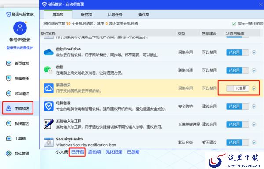Expand options arrow for 微软OneDrive row
This screenshot has width=264, height=169.
(254, 53)
